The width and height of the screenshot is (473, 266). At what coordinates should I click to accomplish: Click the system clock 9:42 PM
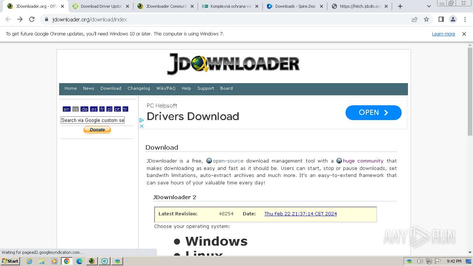454,261
